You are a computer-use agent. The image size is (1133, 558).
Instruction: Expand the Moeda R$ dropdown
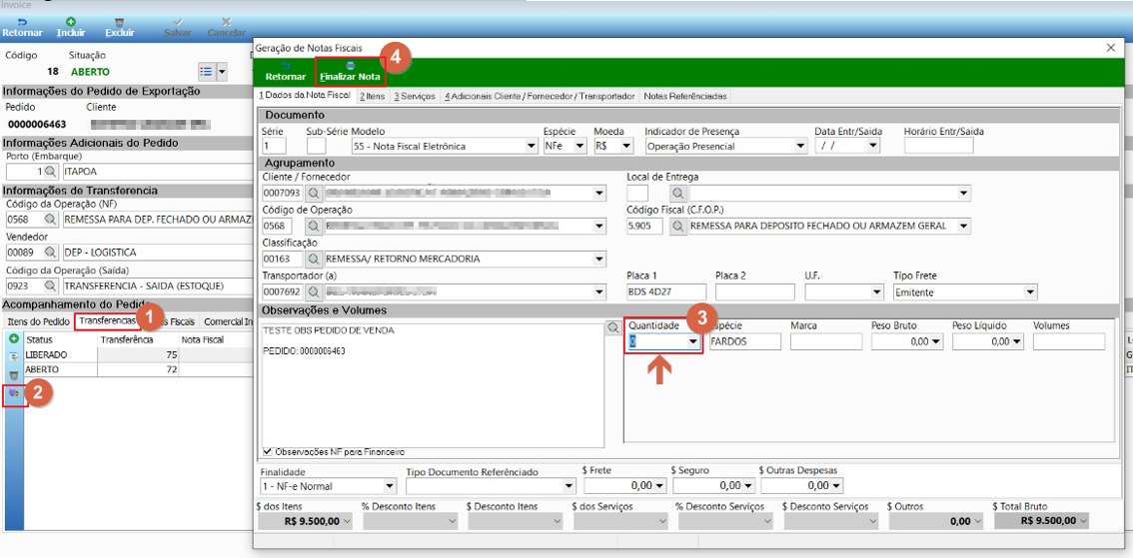click(x=626, y=146)
